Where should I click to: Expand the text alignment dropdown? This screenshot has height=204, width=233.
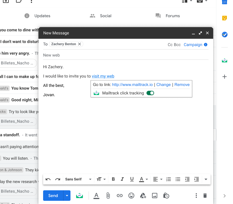pyautogui.click(x=161, y=179)
